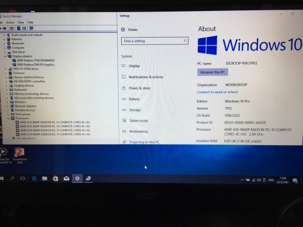Click Connect to work or school link
The width and height of the screenshot is (303, 227).
pyautogui.click(x=218, y=92)
